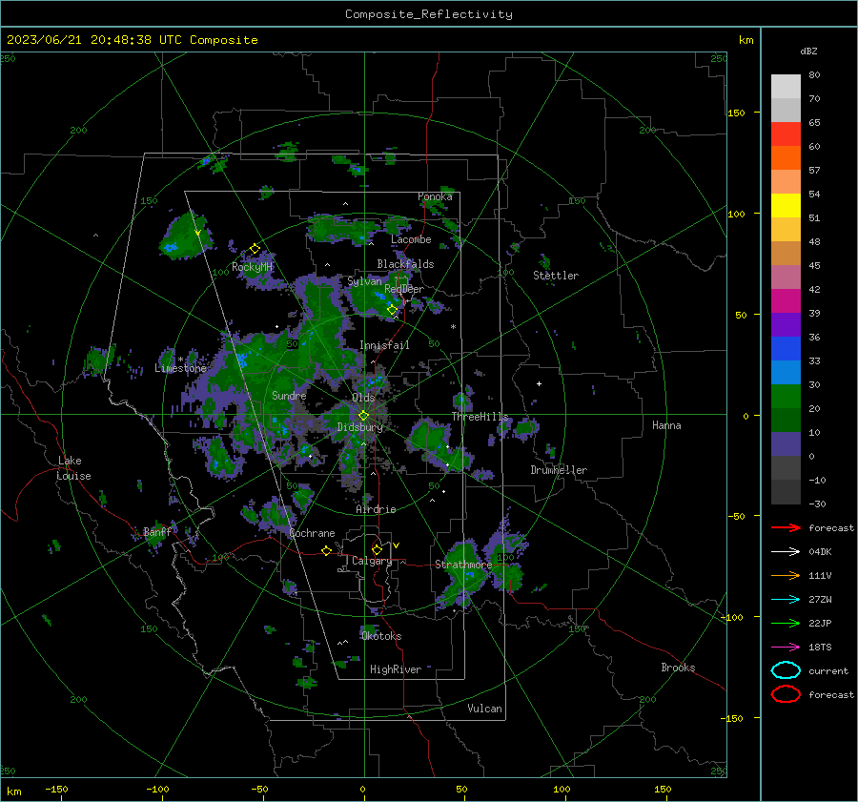Click the Didsbury city label

tap(360, 427)
